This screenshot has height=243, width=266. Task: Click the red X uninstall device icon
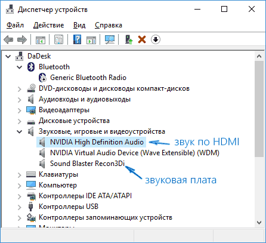142,39
